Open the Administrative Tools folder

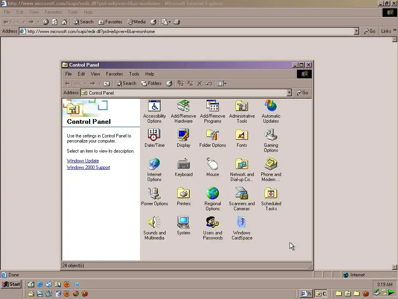242,111
